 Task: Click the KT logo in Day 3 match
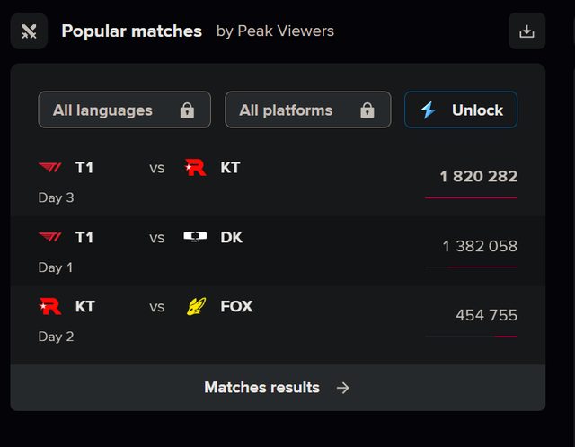[x=196, y=168]
